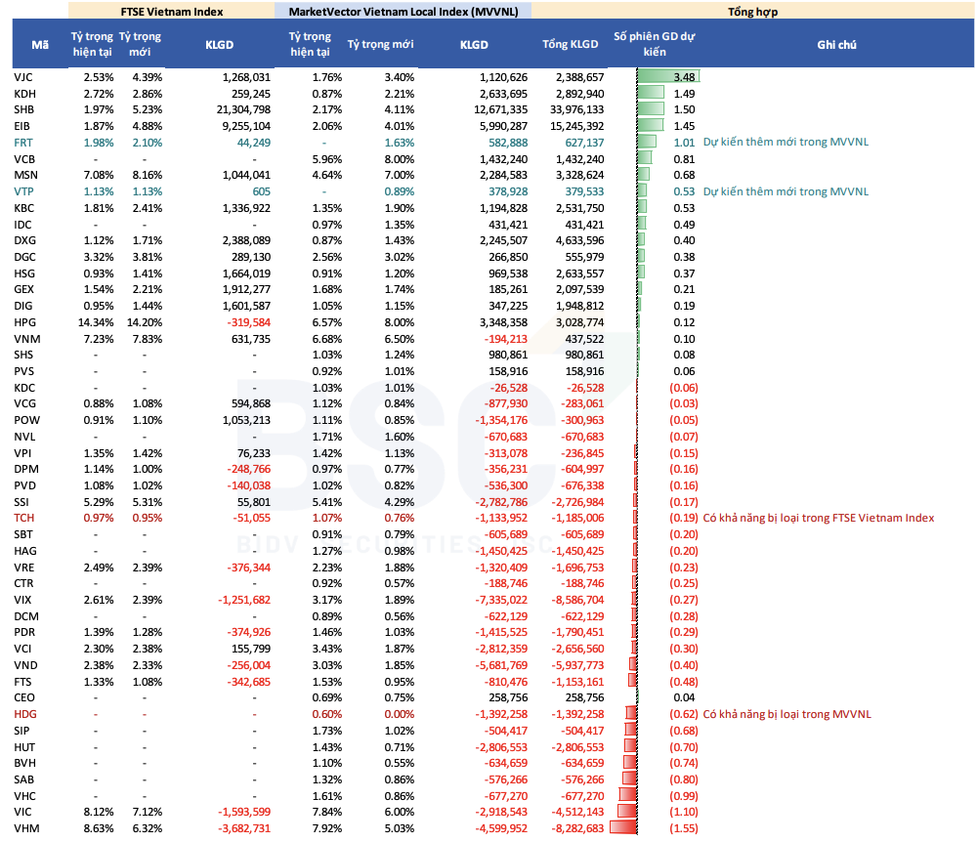Viewport: 977px width, 842px height.
Task: Click the HDG ticker cell
Action: coord(25,714)
